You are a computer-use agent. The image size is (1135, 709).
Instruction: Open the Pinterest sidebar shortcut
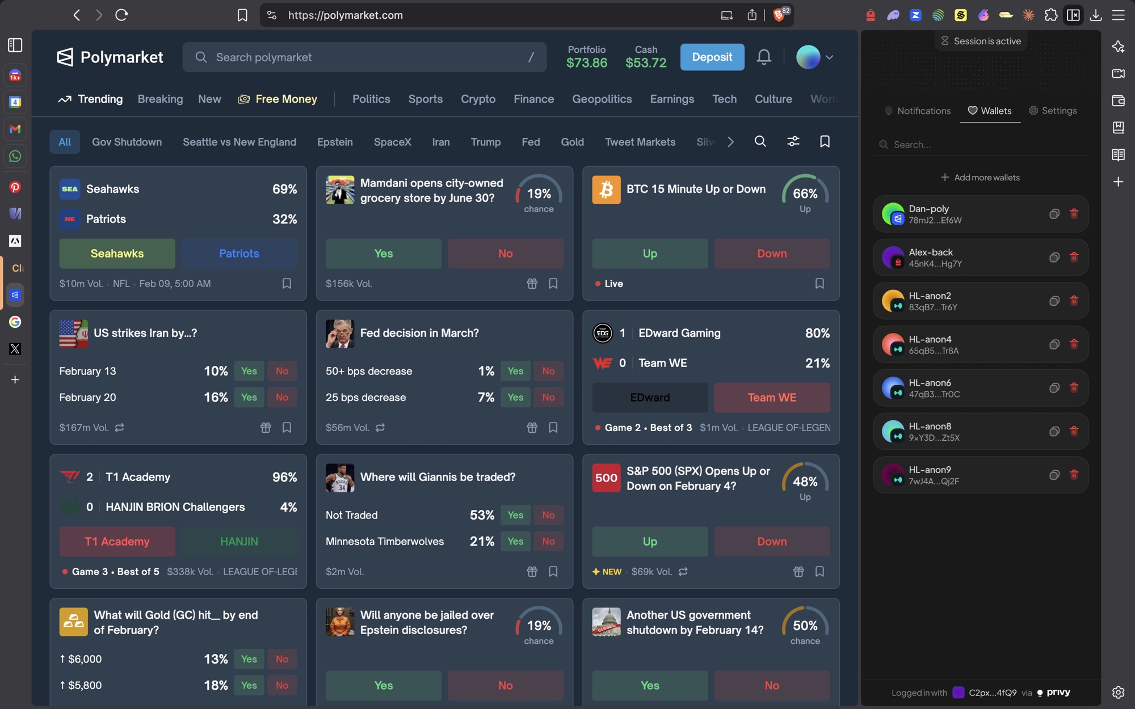tap(15, 187)
